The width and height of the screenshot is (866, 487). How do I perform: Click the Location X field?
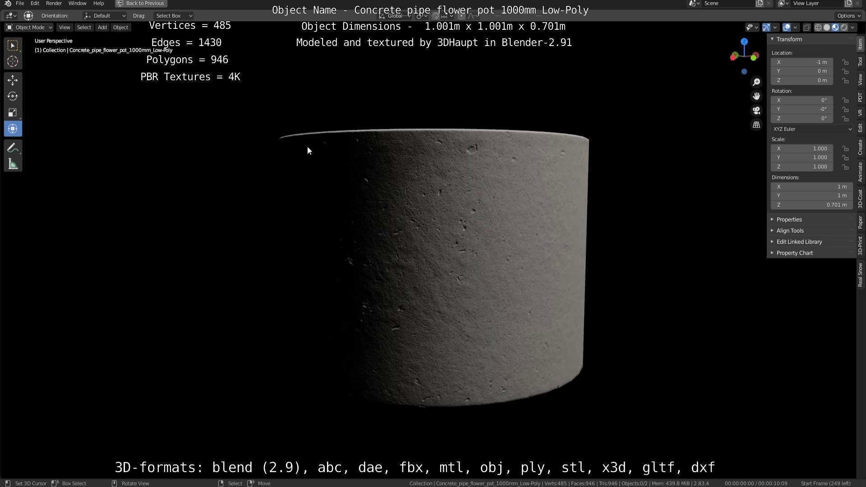(x=802, y=62)
